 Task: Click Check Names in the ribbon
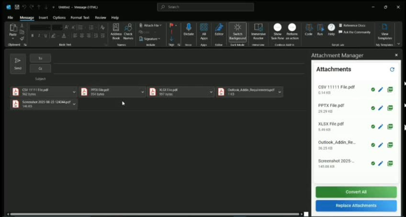pos(128,32)
